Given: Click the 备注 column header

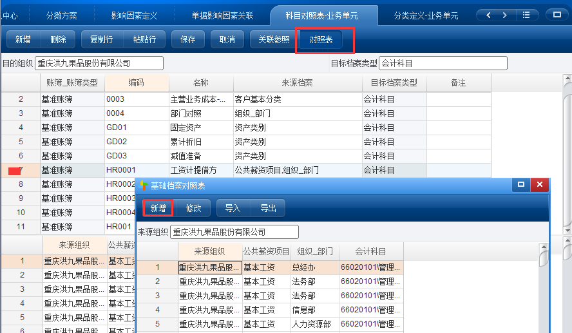Looking at the screenshot, I should (x=459, y=83).
